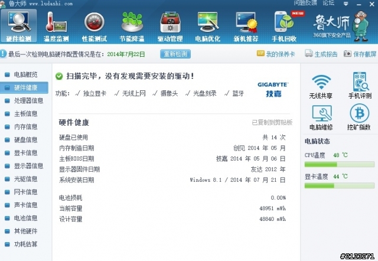Select 硬件健康 in the sidebar
Image resolution: width=378 pixels, height=261 pixels.
[24, 88]
